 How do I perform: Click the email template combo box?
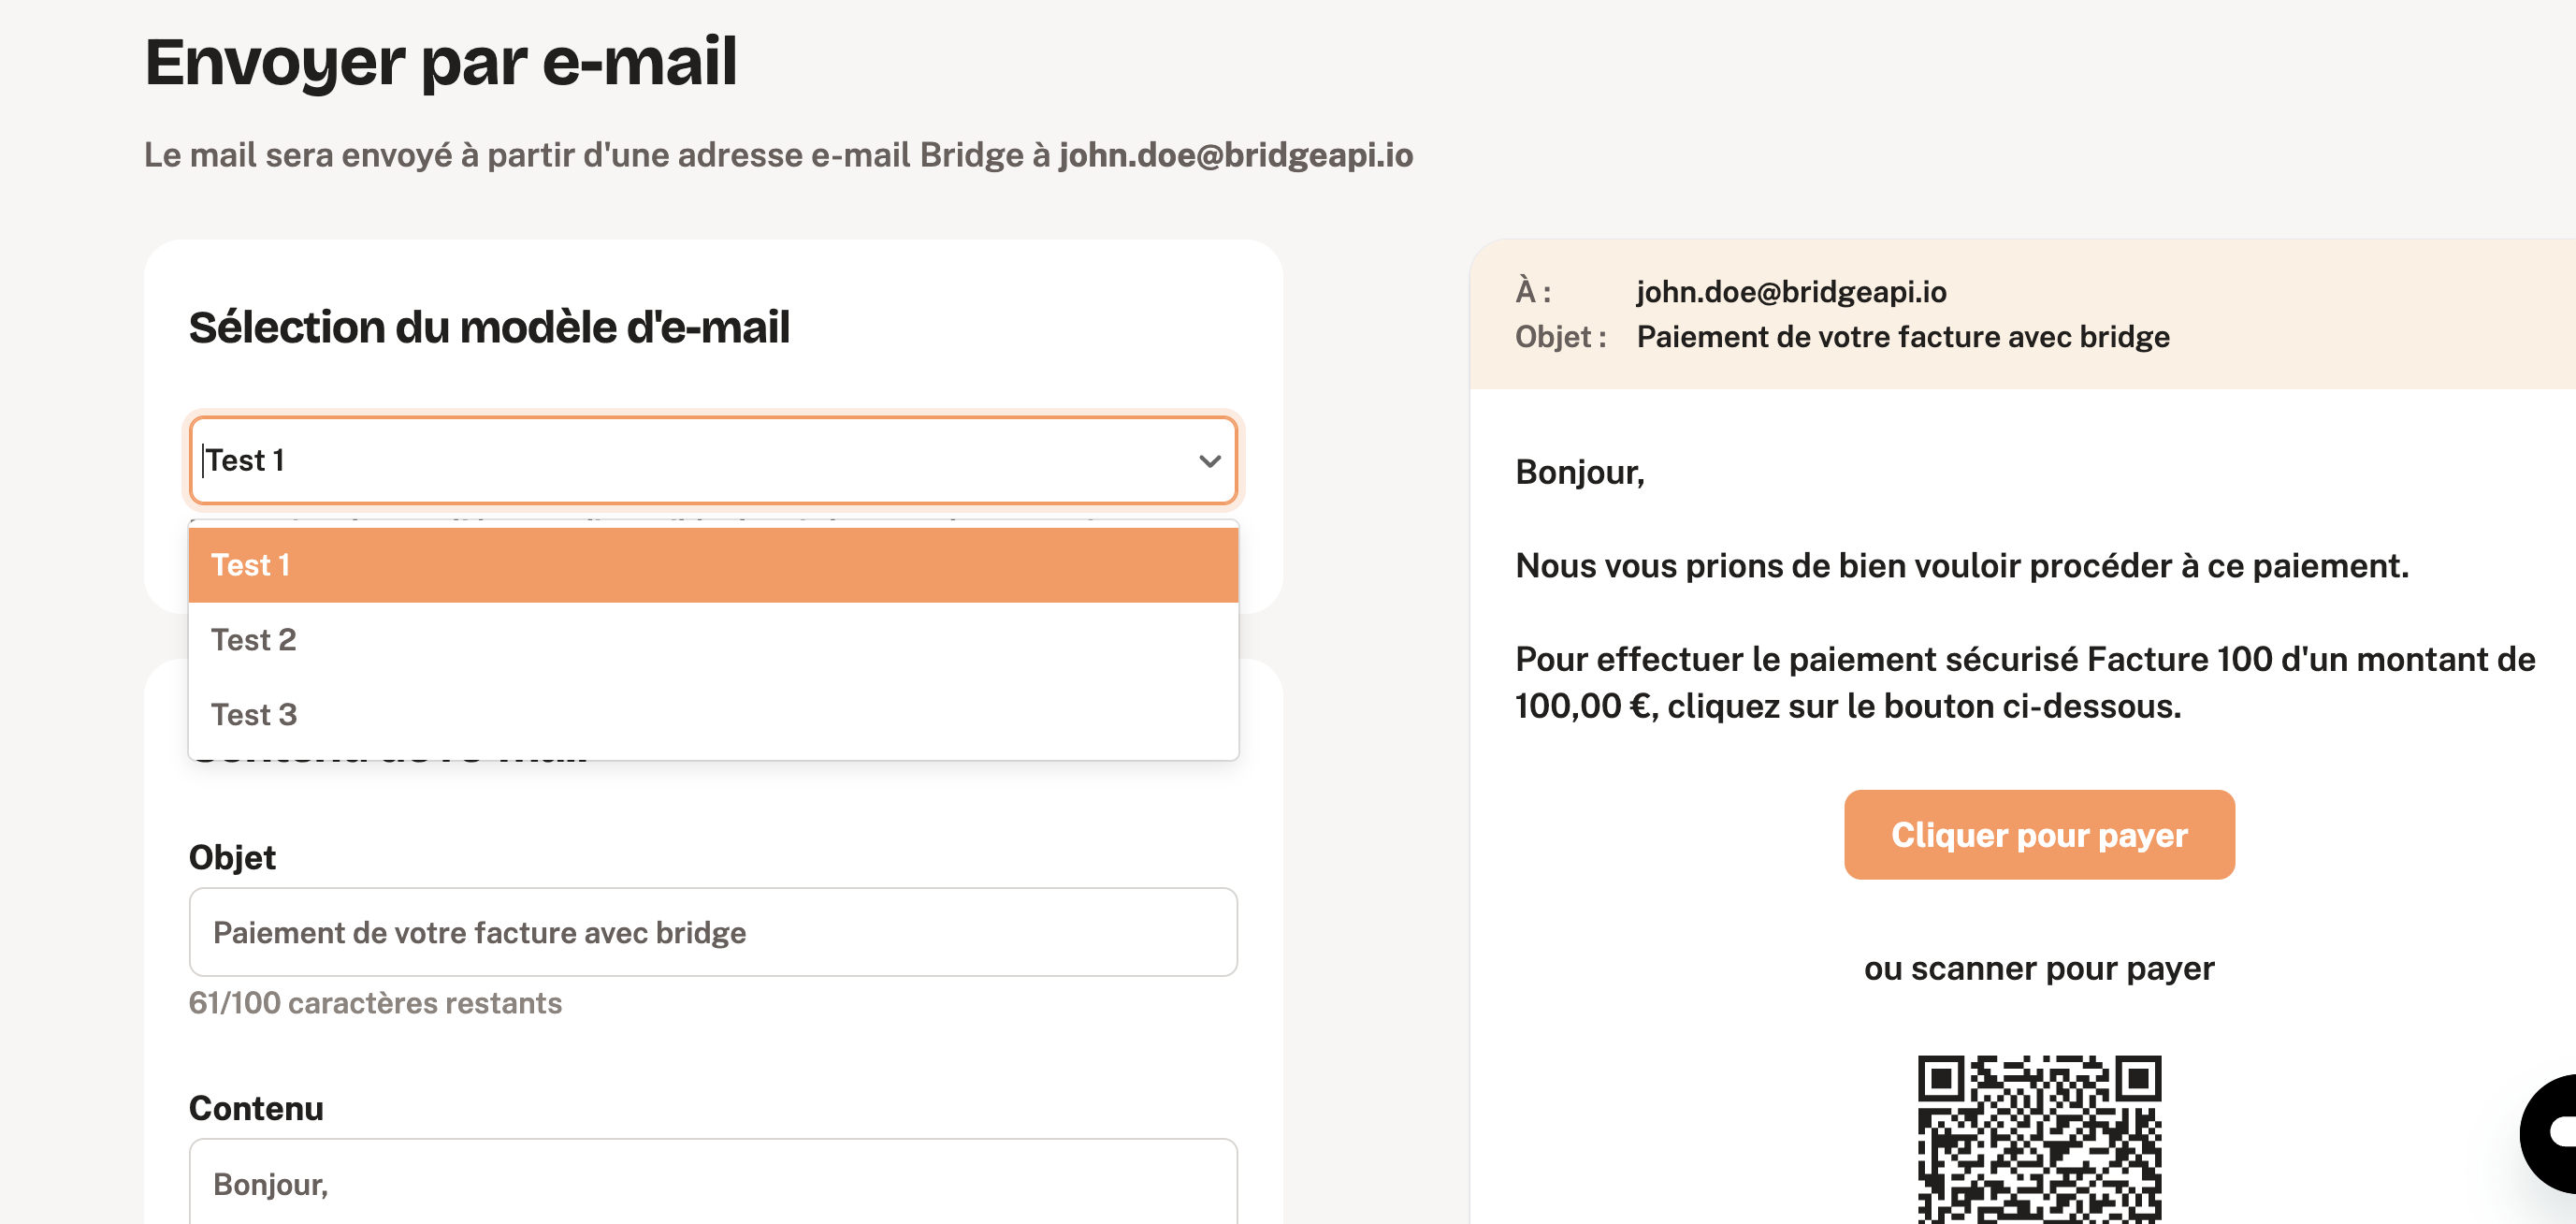713,460
